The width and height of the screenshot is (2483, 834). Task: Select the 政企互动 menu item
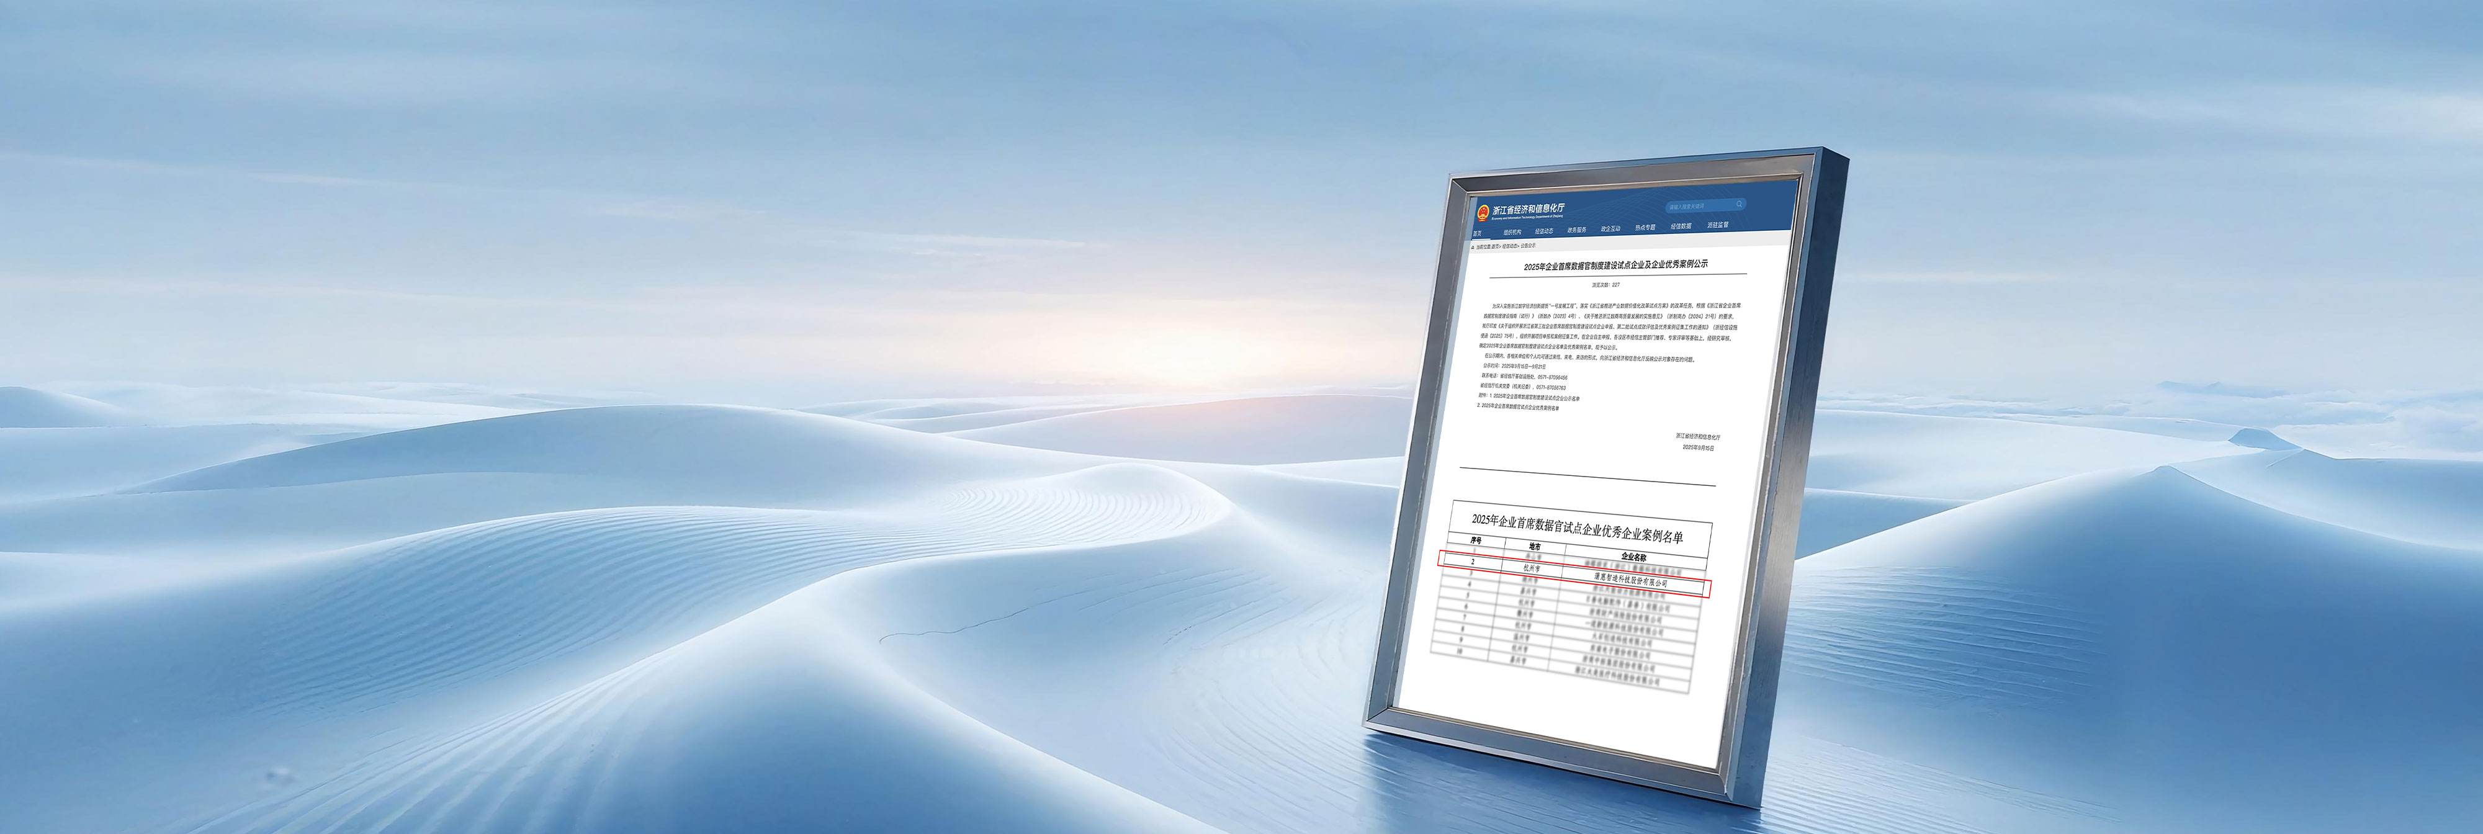tap(1610, 228)
